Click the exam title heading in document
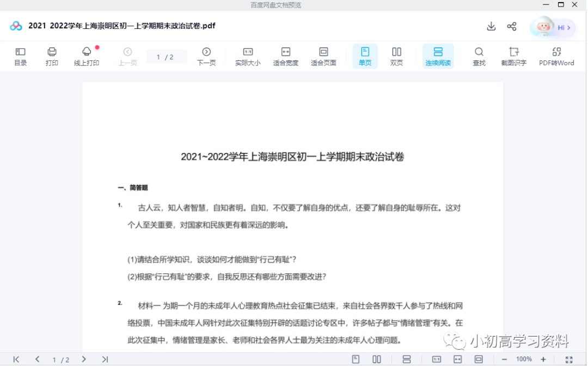The height and width of the screenshot is (367, 588). point(292,157)
